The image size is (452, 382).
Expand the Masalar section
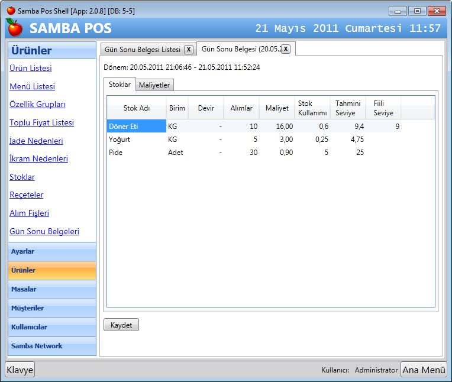pyautogui.click(x=52, y=289)
